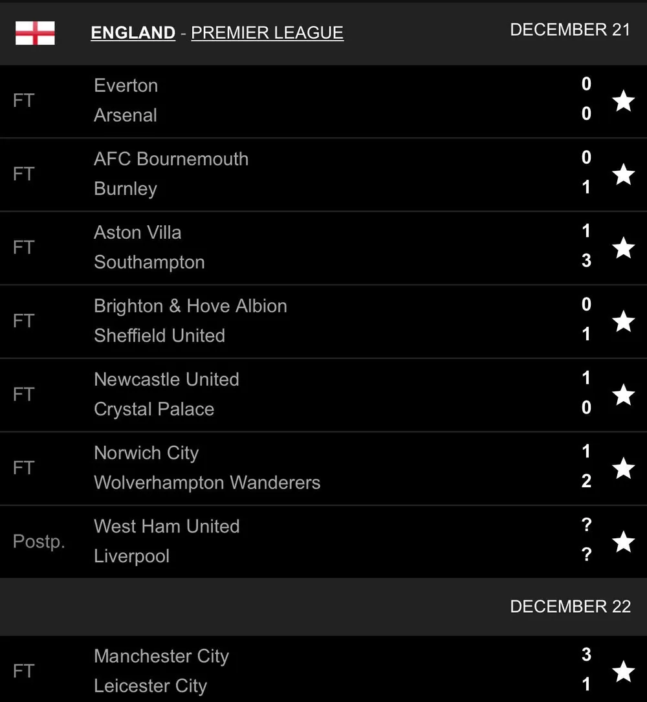
Task: Open the ENGLAND country link
Action: (x=133, y=33)
